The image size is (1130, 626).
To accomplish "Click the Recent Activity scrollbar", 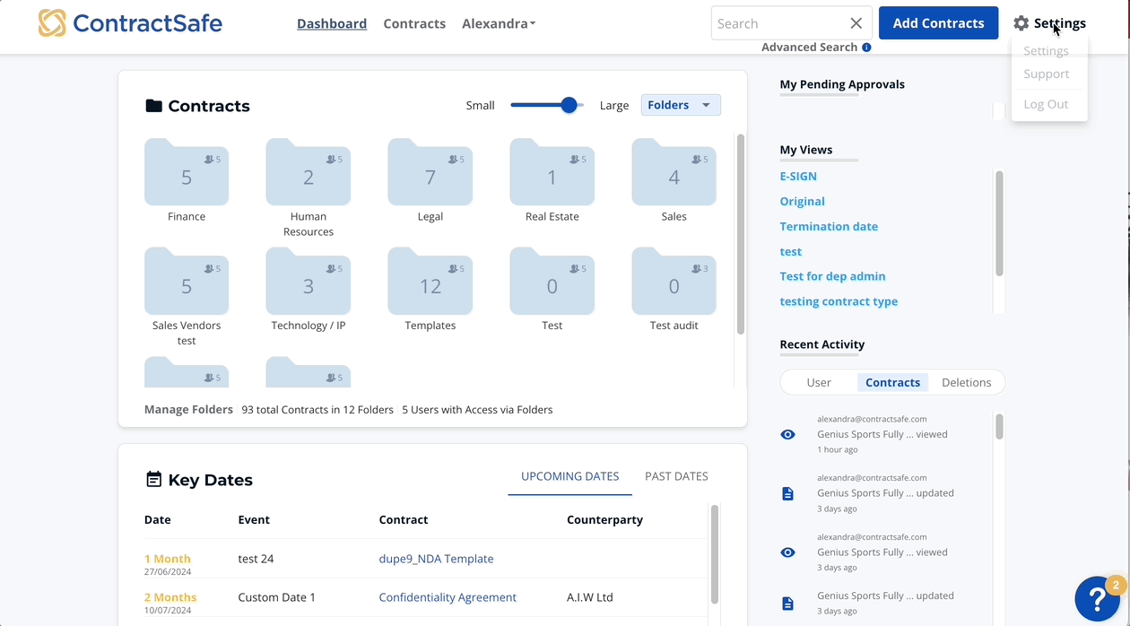I will click(999, 427).
